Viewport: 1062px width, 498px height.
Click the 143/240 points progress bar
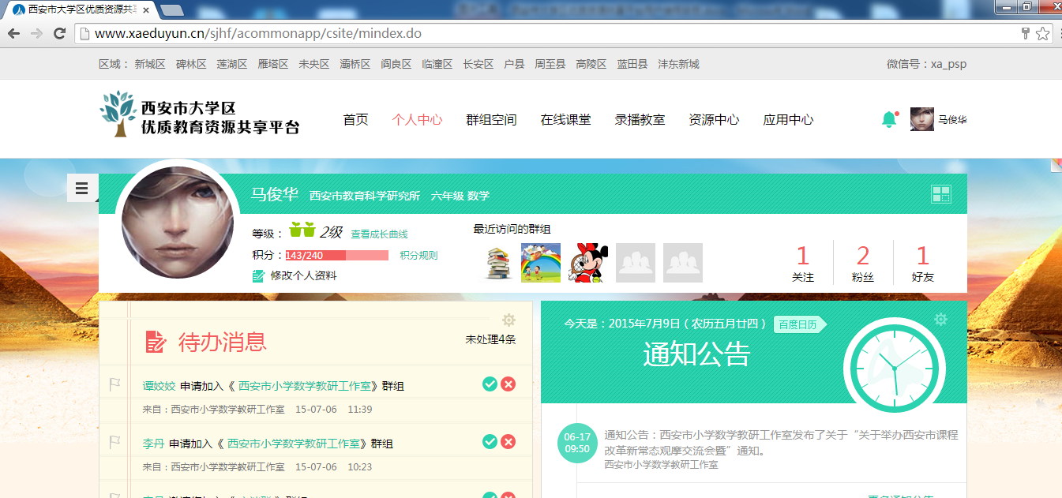(337, 255)
